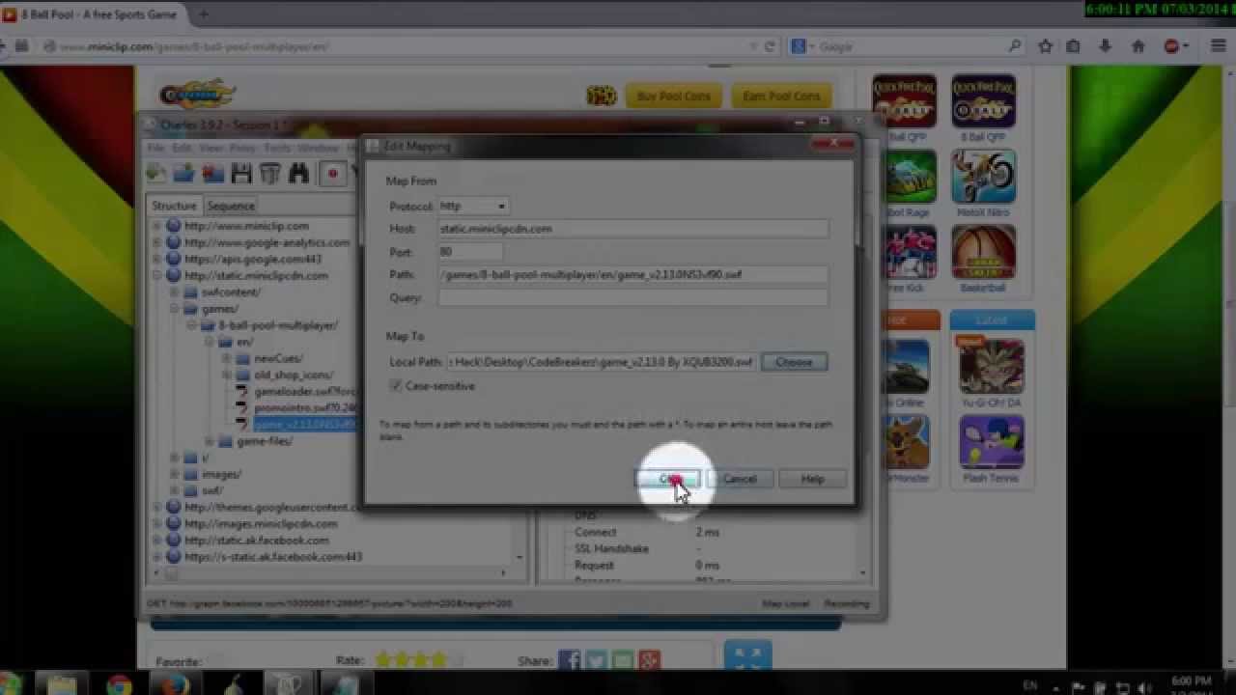1236x695 pixels.
Task: Collapse the 8-ball-pool-multiplayer/ folder
Action: pos(191,325)
